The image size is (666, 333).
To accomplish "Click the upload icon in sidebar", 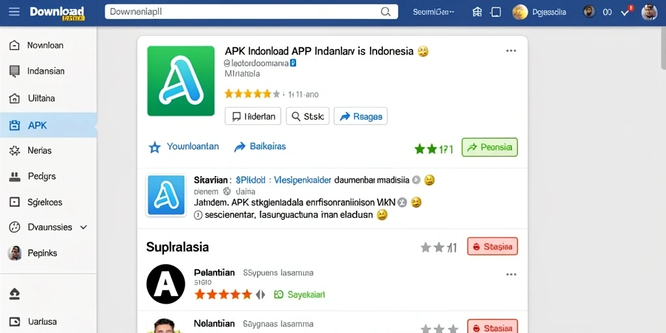I will tap(14, 293).
